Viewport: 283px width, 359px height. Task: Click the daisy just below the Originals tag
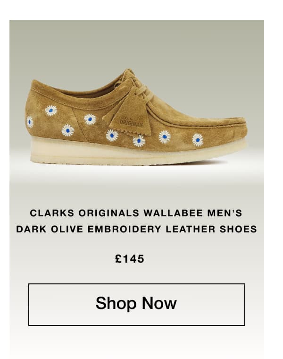tap(139, 141)
